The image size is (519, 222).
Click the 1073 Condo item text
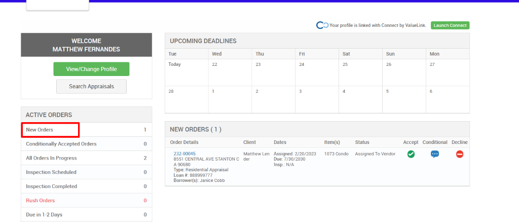click(x=337, y=154)
